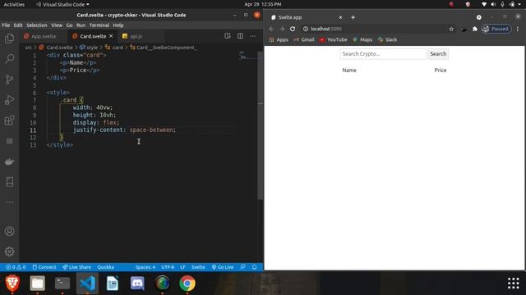Click the Search Crypto input field
Screen dimensions: 526x295
tap(384, 54)
